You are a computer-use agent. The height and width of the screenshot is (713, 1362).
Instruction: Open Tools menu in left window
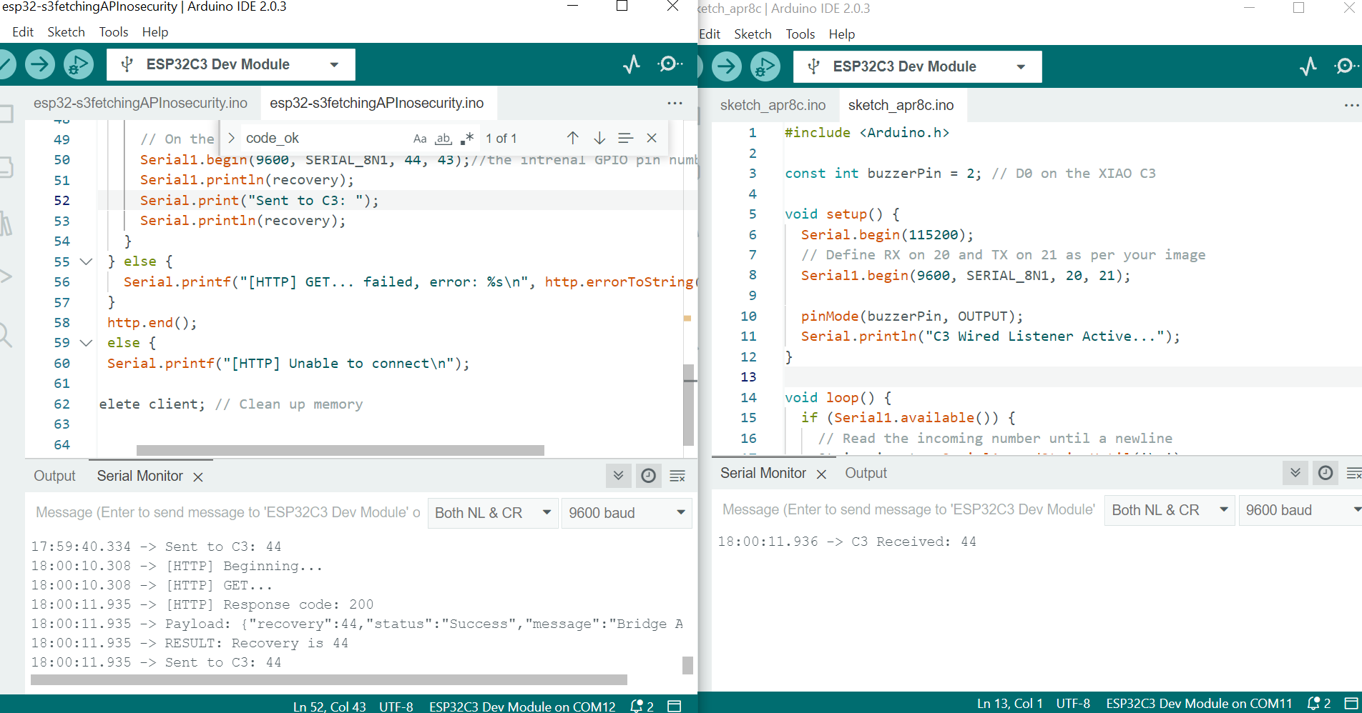113,32
